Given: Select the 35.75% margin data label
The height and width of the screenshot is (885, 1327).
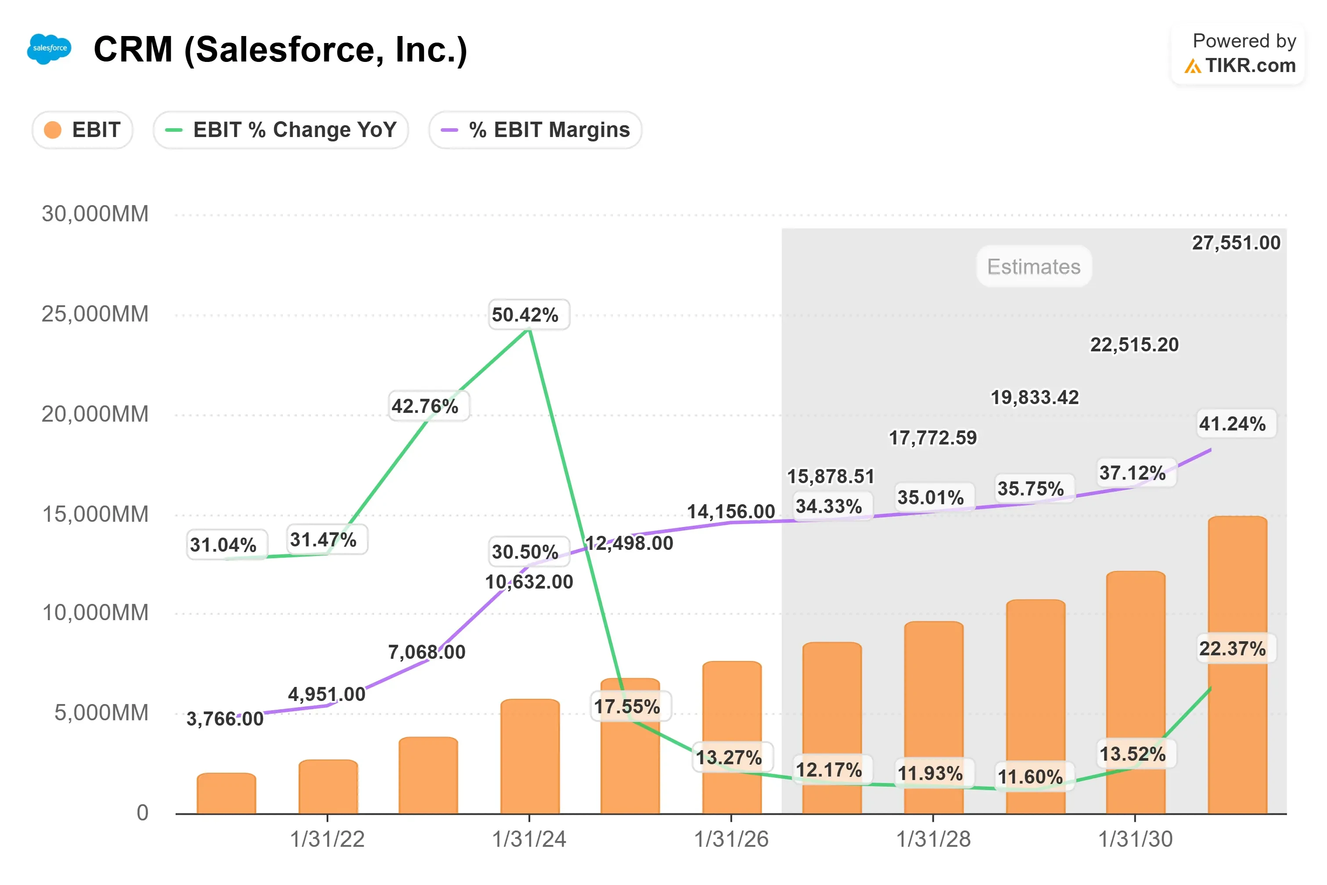Looking at the screenshot, I should pyautogui.click(x=1034, y=488).
